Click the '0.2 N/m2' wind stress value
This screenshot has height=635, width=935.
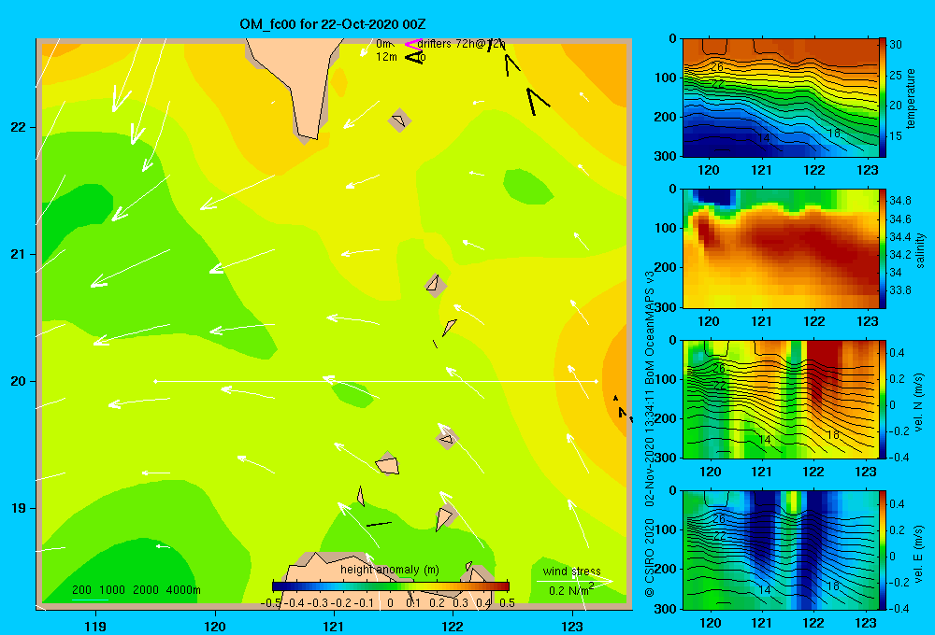(571, 590)
